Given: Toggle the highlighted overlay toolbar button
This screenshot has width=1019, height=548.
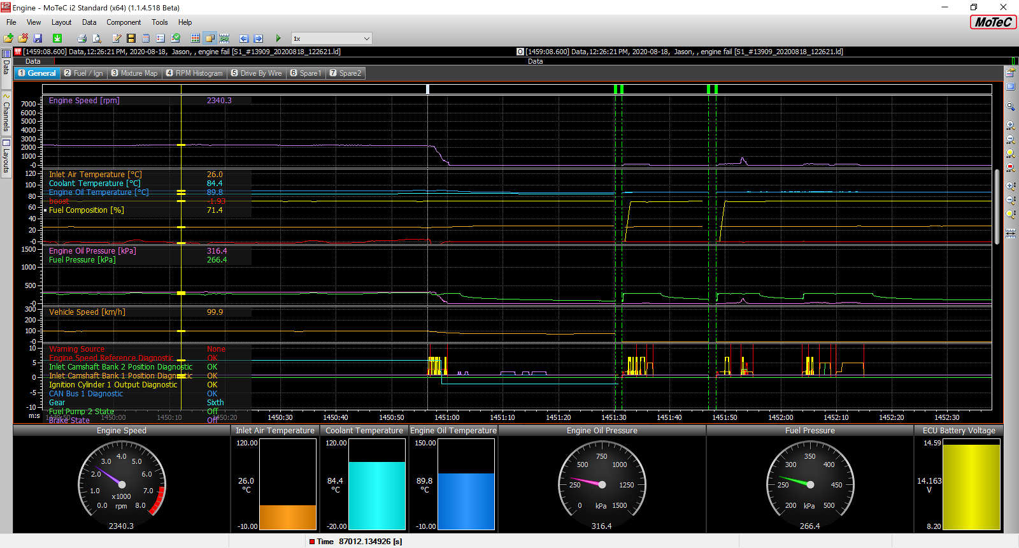Looking at the screenshot, I should pyautogui.click(x=210, y=38).
